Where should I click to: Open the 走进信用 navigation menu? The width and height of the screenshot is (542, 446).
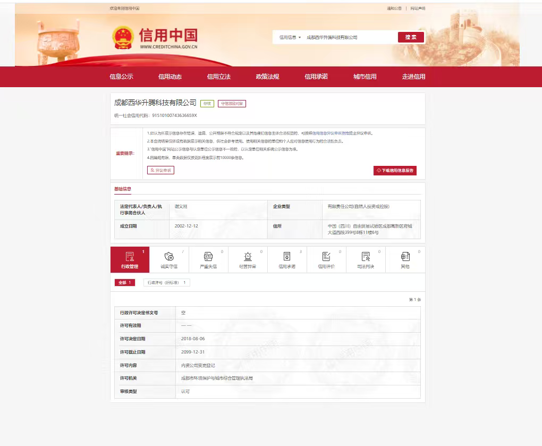tap(414, 77)
